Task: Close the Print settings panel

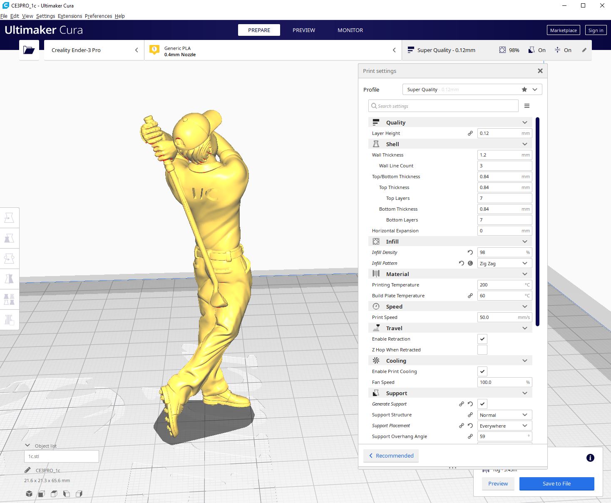Action: pyautogui.click(x=540, y=71)
